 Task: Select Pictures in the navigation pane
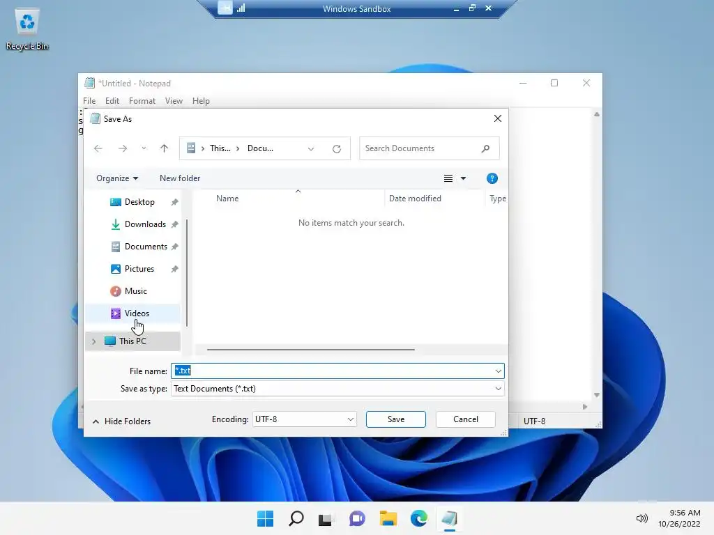(139, 269)
